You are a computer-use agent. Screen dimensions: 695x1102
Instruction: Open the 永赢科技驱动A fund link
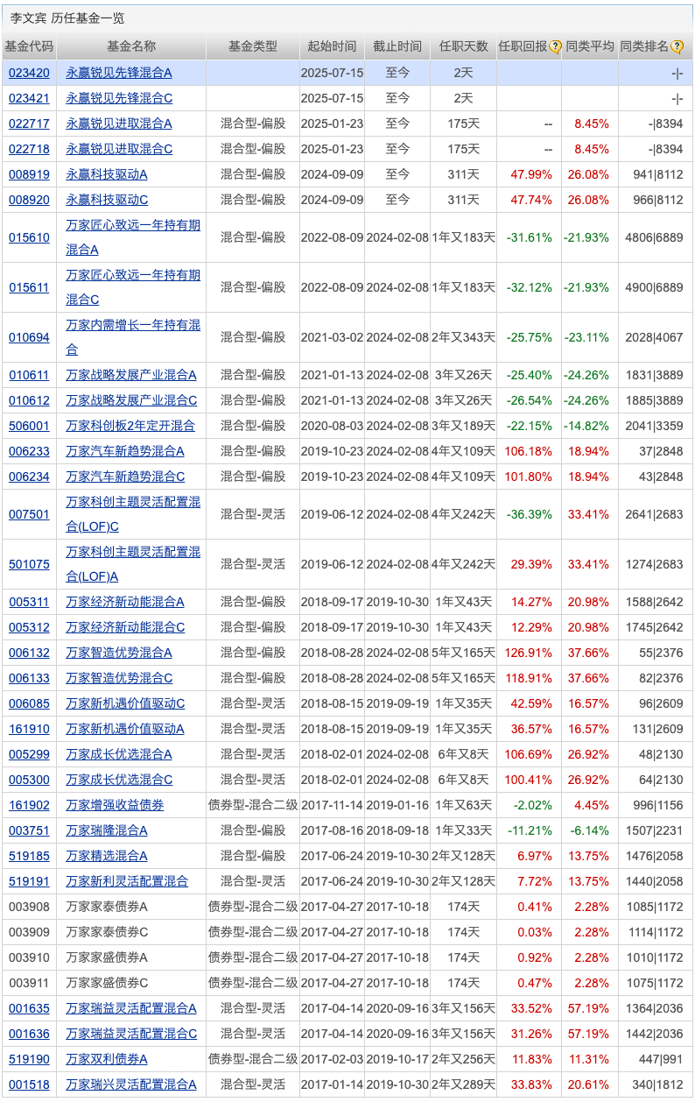tap(107, 174)
